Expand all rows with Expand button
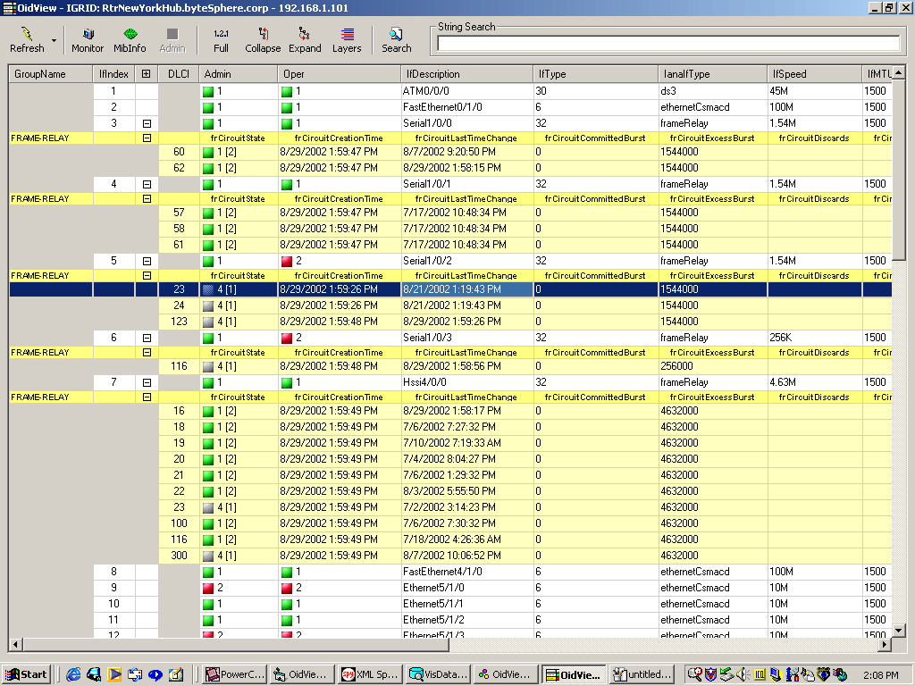 305,39
